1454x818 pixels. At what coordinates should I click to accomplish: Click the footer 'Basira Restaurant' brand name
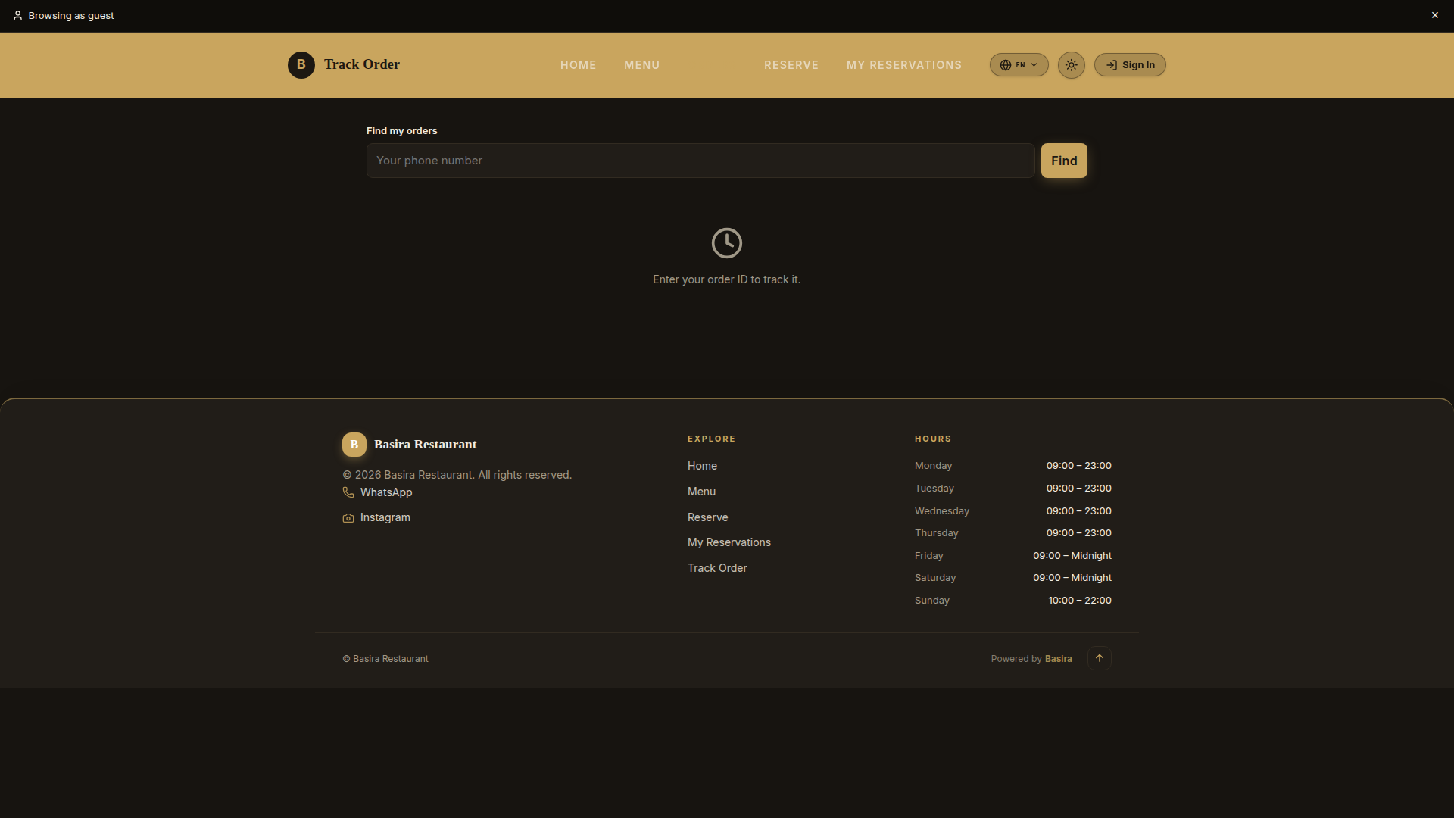coord(425,445)
